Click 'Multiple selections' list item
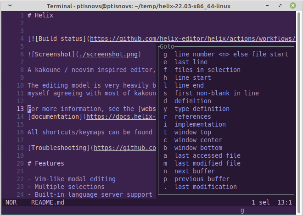 point(70,187)
